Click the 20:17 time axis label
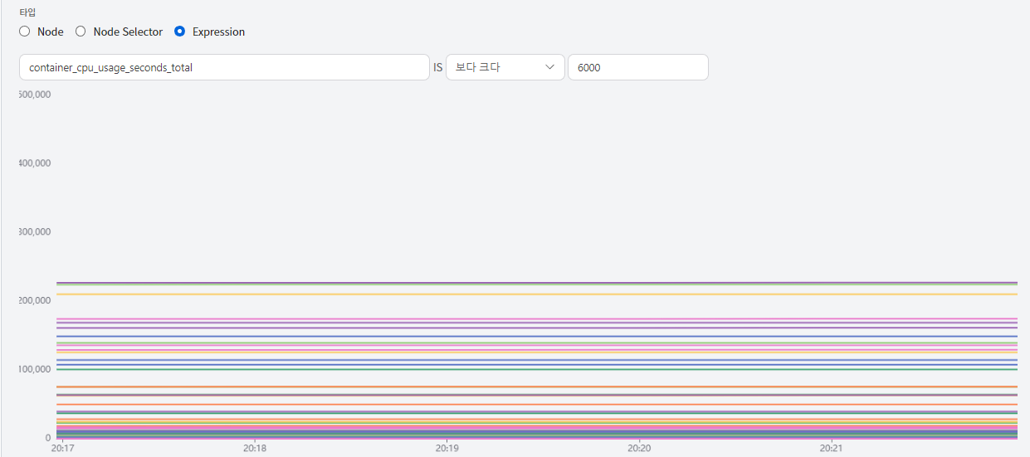 (x=63, y=448)
